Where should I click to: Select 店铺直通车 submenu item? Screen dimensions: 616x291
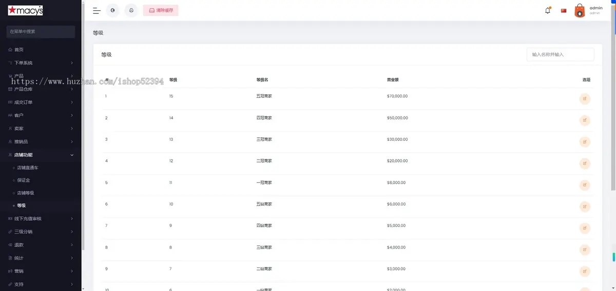(x=28, y=168)
